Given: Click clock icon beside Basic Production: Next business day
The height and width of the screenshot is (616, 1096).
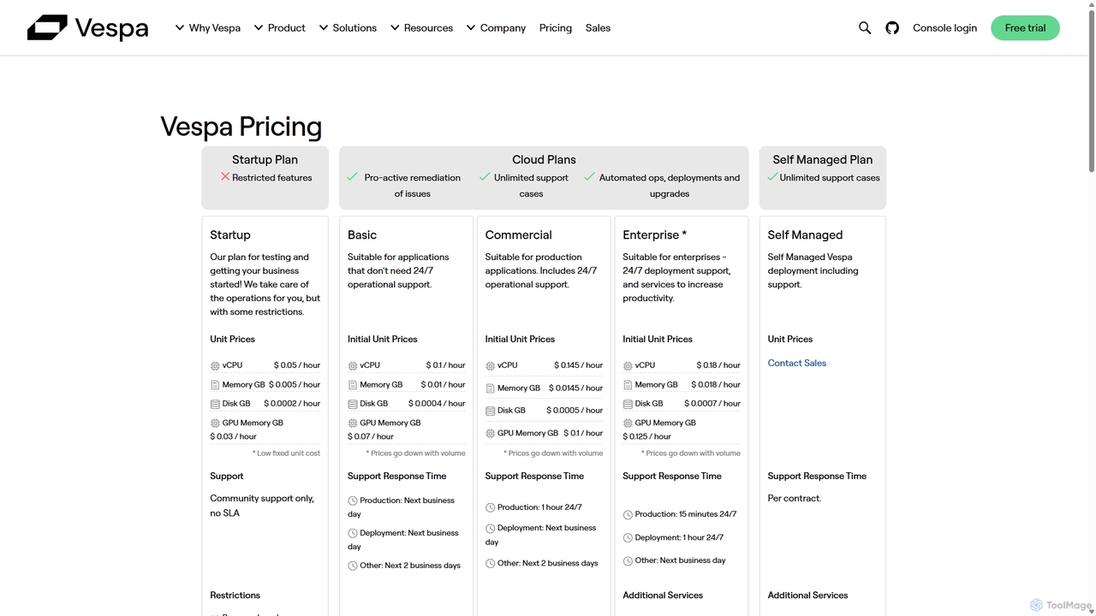Looking at the screenshot, I should pos(353,501).
